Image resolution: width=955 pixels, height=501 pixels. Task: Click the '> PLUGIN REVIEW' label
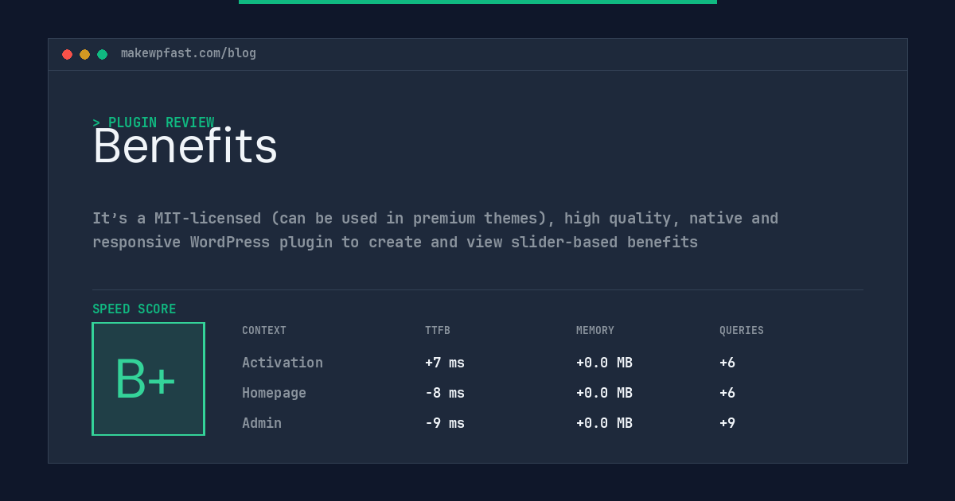click(154, 122)
